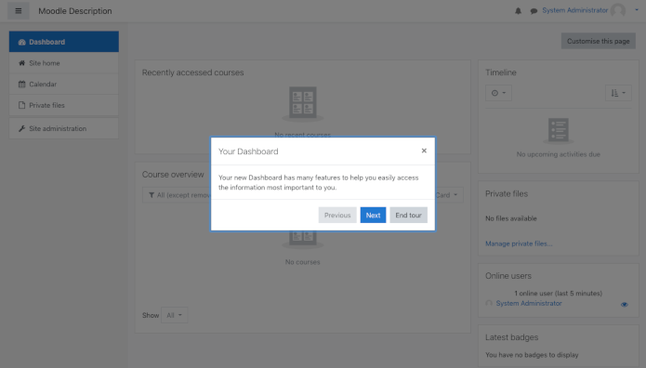Image resolution: width=646 pixels, height=368 pixels.
Task: Open Private files in side navigation
Action: pos(64,105)
